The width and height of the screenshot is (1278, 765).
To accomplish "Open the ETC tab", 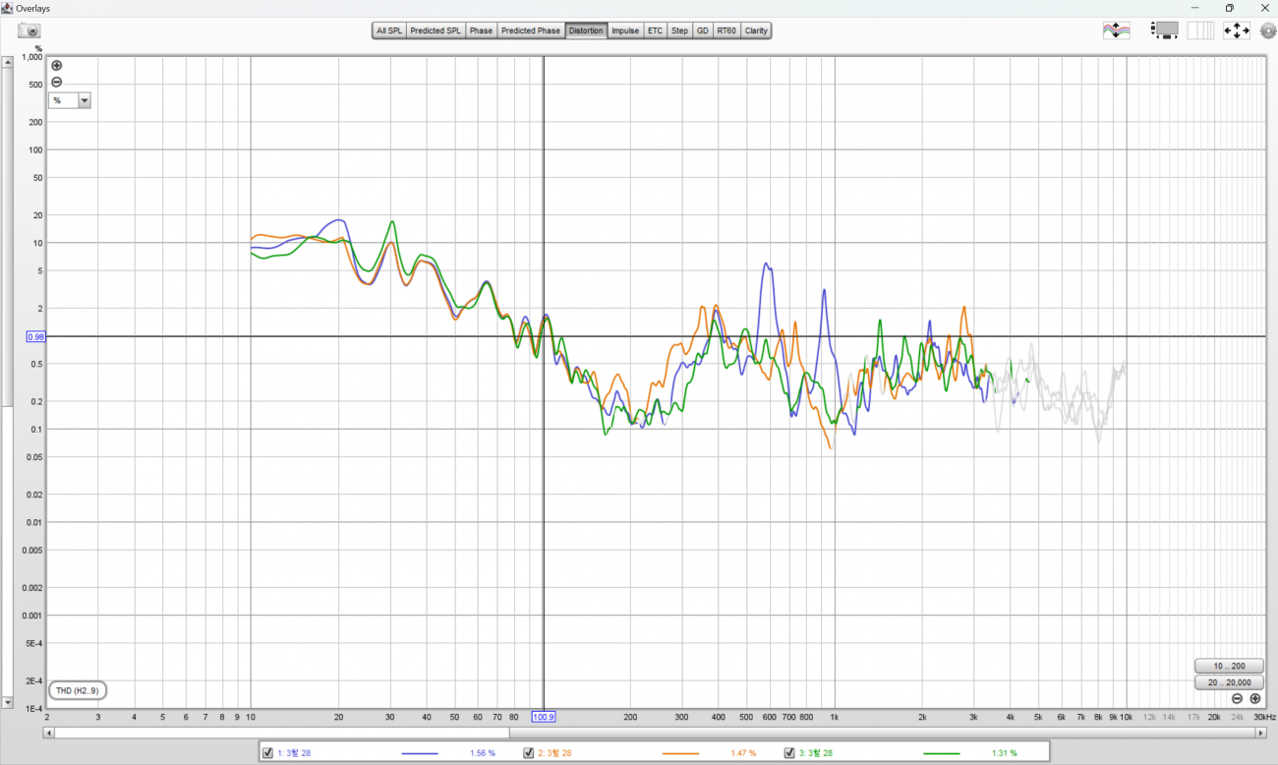I will pyautogui.click(x=655, y=30).
